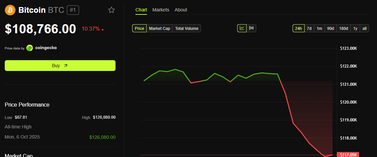Select the Price chart toggle
Screen dimensions: 377x157
pyautogui.click(x=140, y=29)
